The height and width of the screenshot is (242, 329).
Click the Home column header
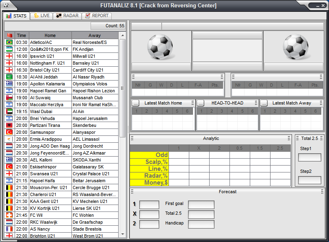[x=50, y=35]
